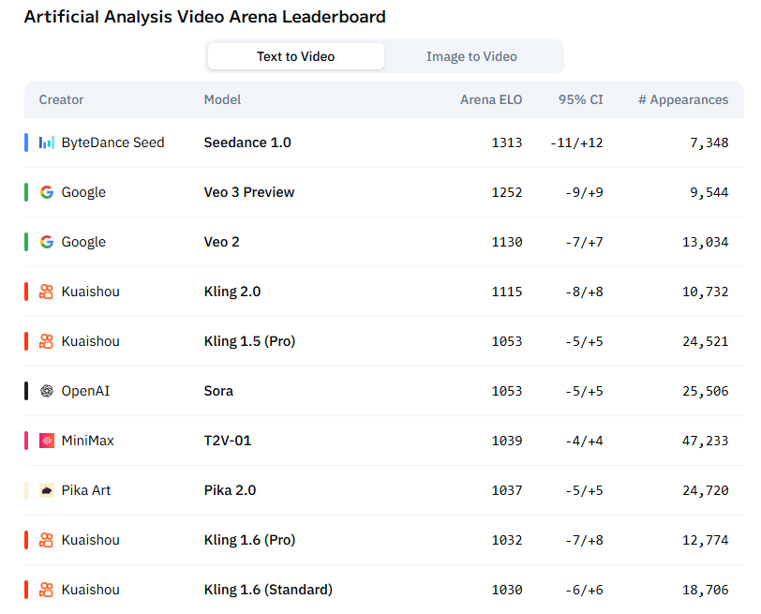
Task: Click the Pika Art creator name
Action: tap(86, 490)
